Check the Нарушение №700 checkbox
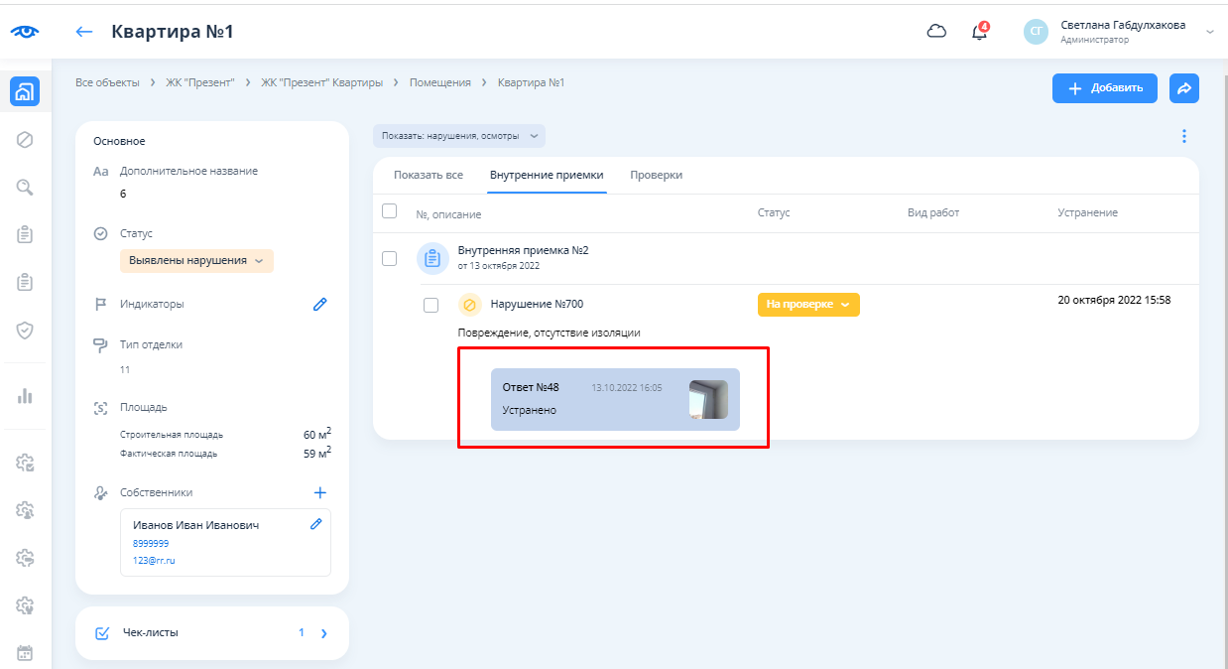 (430, 305)
